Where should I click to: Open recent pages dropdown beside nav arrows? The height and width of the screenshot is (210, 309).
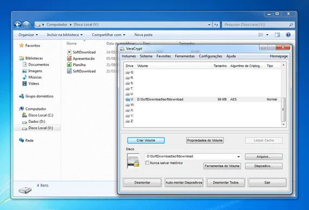point(32,25)
